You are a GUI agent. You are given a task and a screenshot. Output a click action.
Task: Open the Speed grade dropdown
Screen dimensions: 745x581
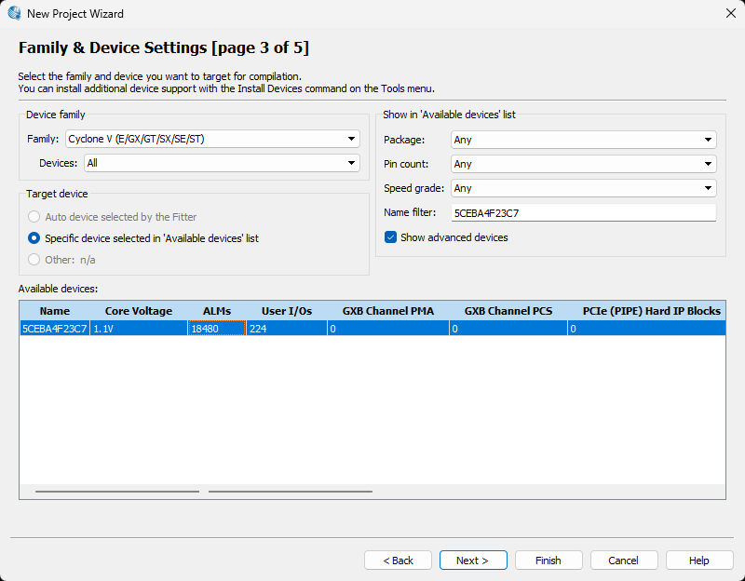pos(583,188)
